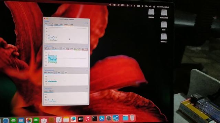220x123 pixels.
Task: Open Apple TV from the dock
Action: pyautogui.click(x=80, y=119)
